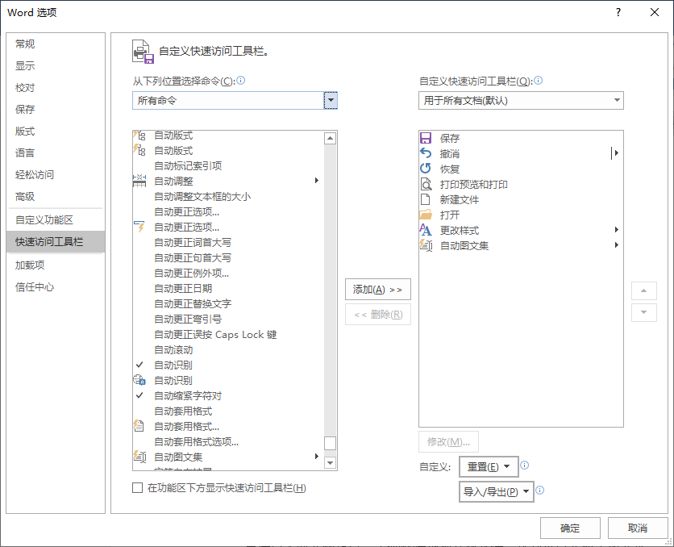Open the 重置(E) dropdown button
Screen dimensions: 674x547
[x=489, y=466]
